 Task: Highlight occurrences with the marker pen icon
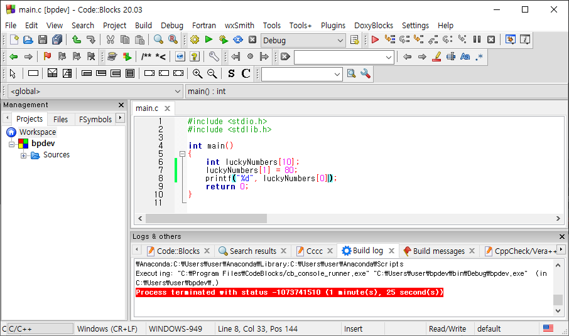[436, 56]
